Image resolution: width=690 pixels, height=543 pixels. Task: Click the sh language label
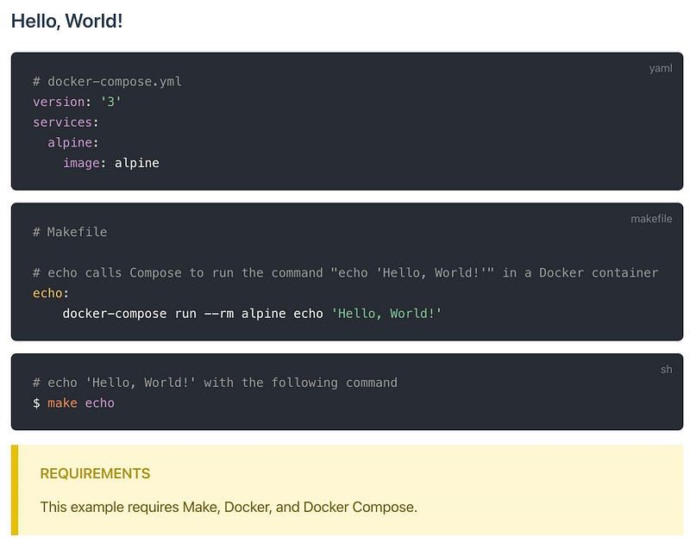[x=666, y=369]
